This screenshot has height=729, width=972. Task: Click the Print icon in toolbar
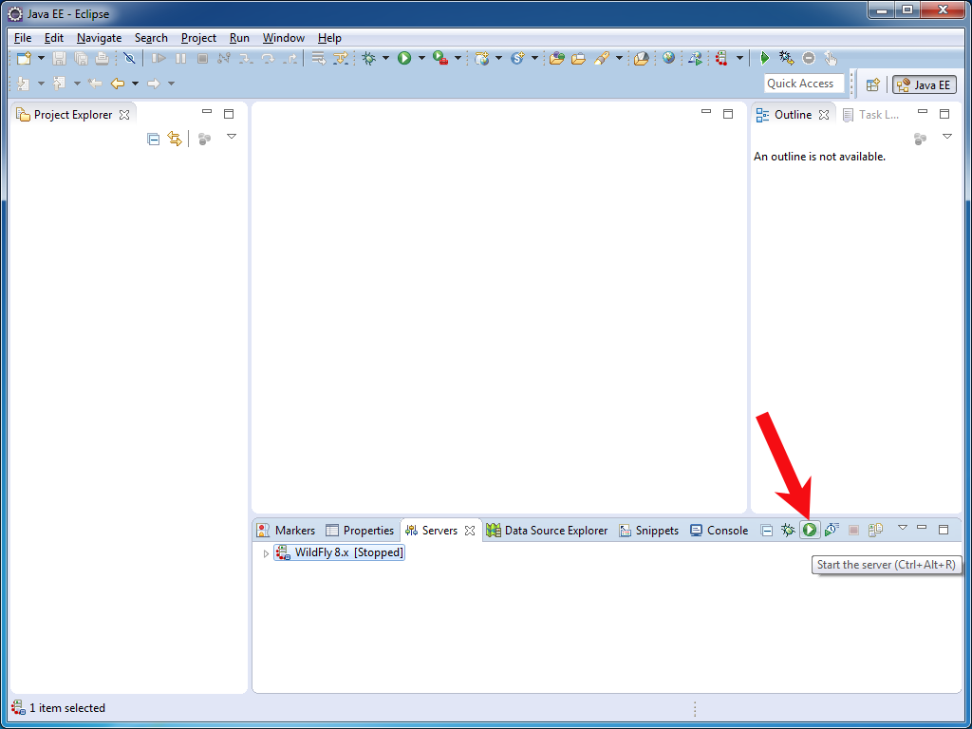click(102, 58)
